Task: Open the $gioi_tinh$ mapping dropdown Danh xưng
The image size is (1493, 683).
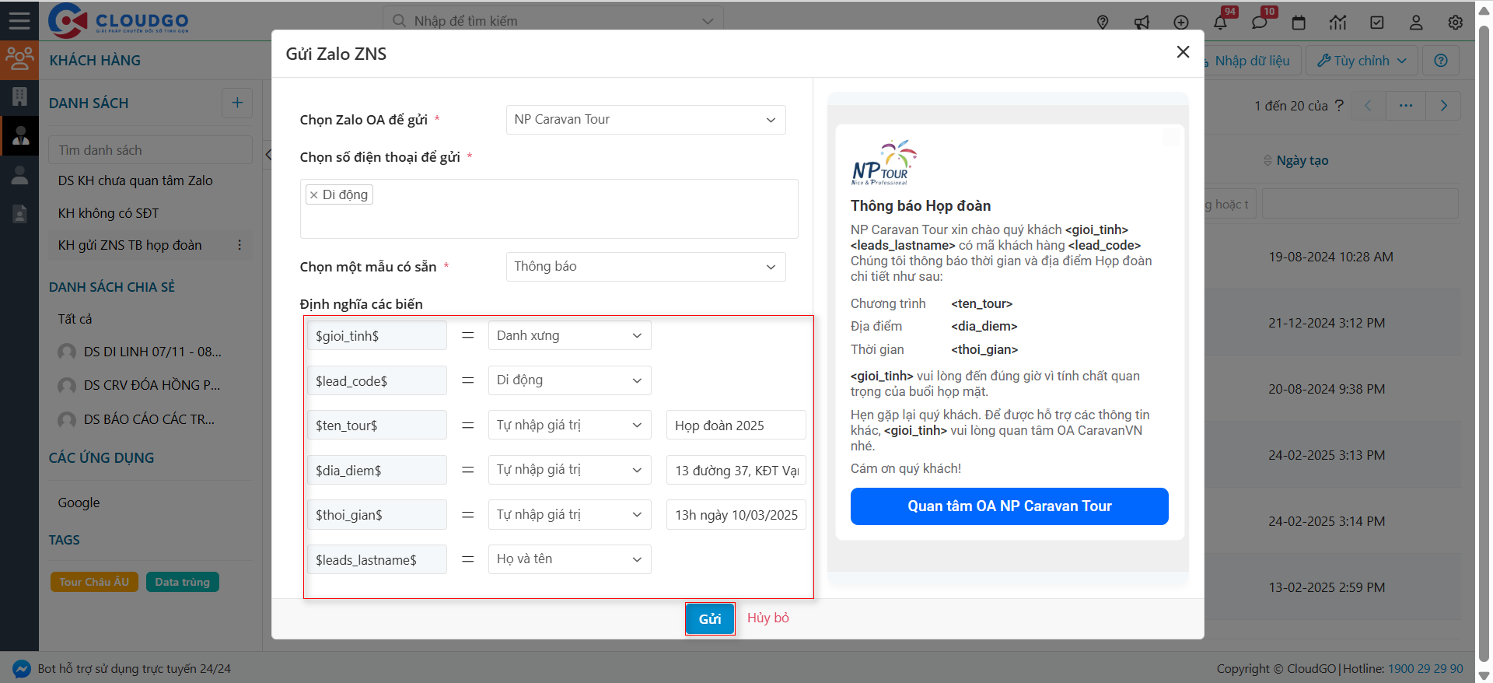Action: [x=569, y=336]
